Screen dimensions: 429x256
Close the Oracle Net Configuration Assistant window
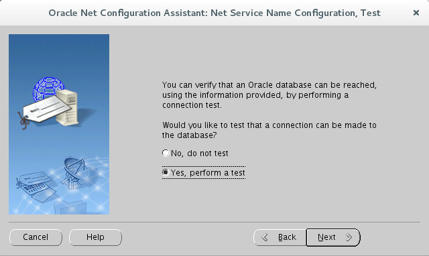click(x=416, y=13)
